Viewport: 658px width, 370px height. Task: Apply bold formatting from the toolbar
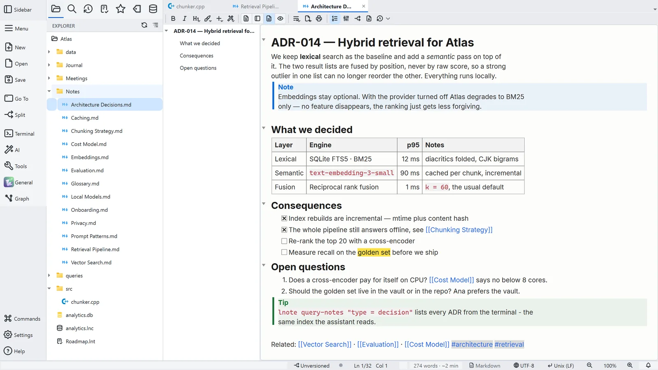tap(173, 18)
